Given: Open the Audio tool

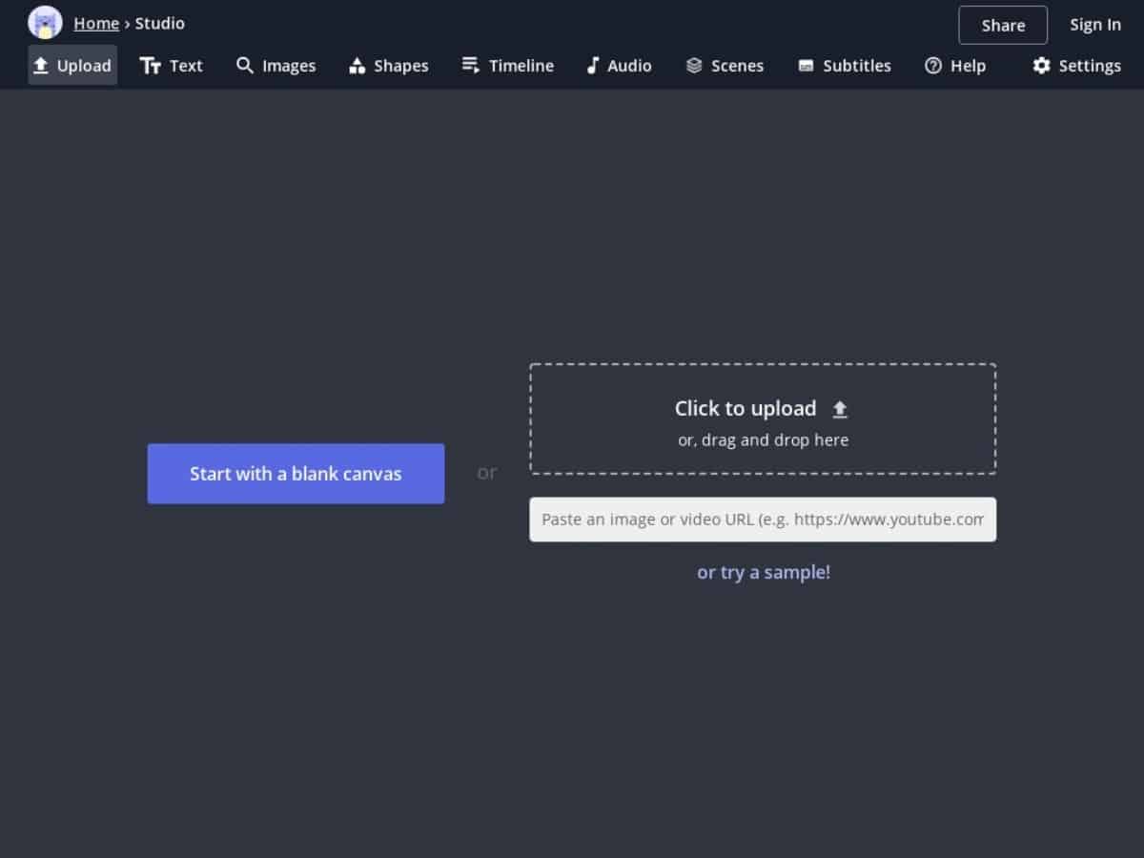Looking at the screenshot, I should 620,65.
